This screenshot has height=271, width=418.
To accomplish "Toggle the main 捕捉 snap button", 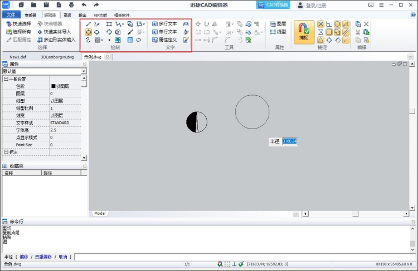I will click(304, 32).
